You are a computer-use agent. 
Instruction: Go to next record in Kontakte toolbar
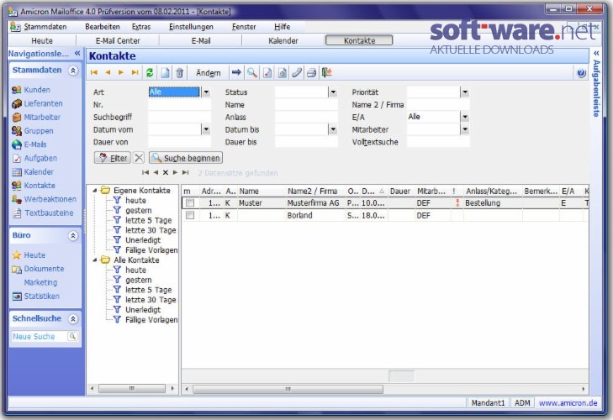(x=121, y=73)
